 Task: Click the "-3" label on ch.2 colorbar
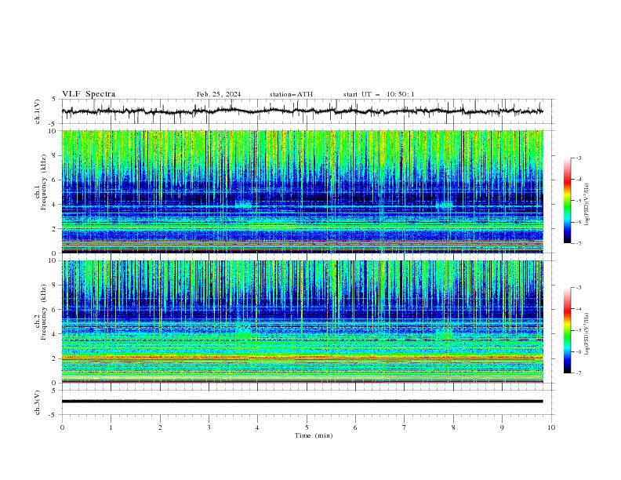point(579,288)
